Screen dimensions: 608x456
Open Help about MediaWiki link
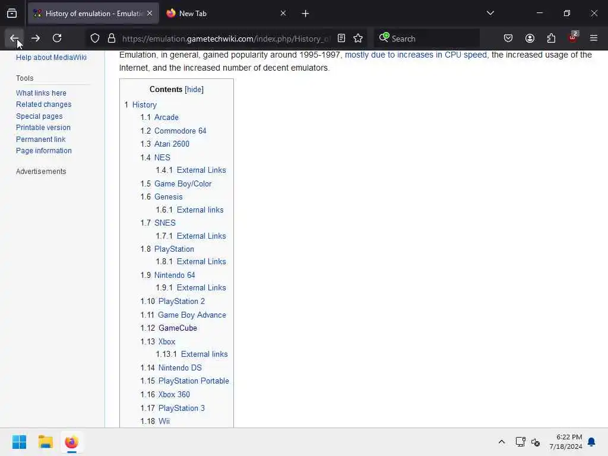point(51,58)
